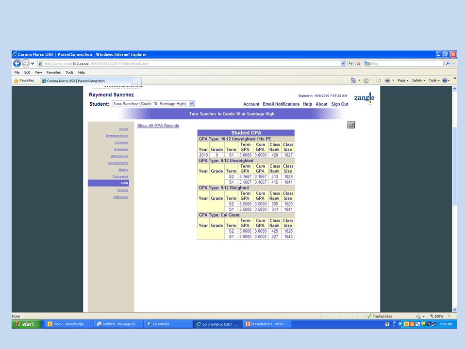Click the Account link
This screenshot has height=349, width=466.
(251, 104)
